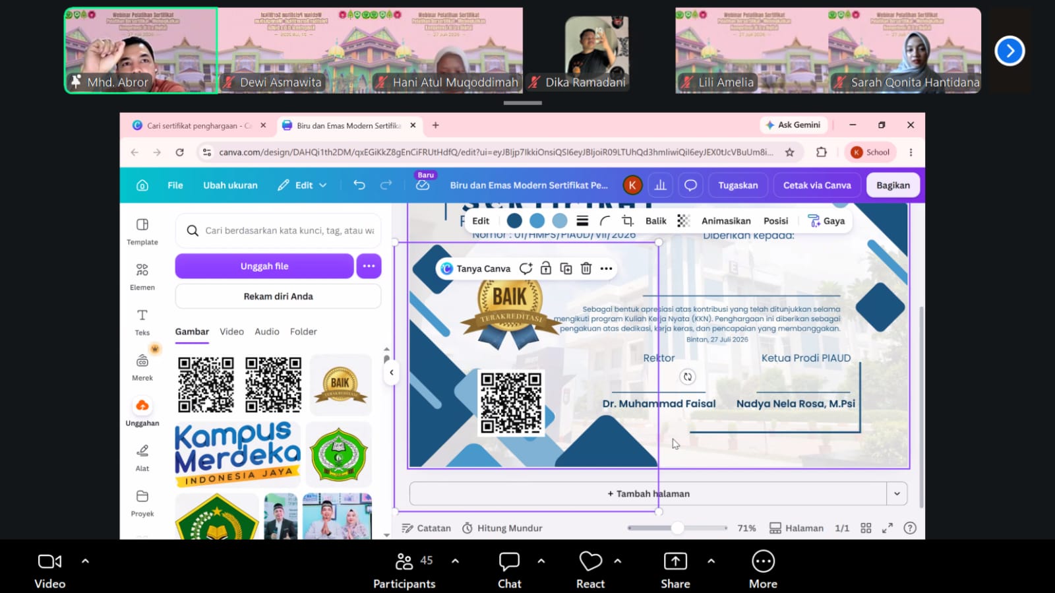Open the comments speech bubble icon
This screenshot has height=593, width=1055.
(x=690, y=185)
